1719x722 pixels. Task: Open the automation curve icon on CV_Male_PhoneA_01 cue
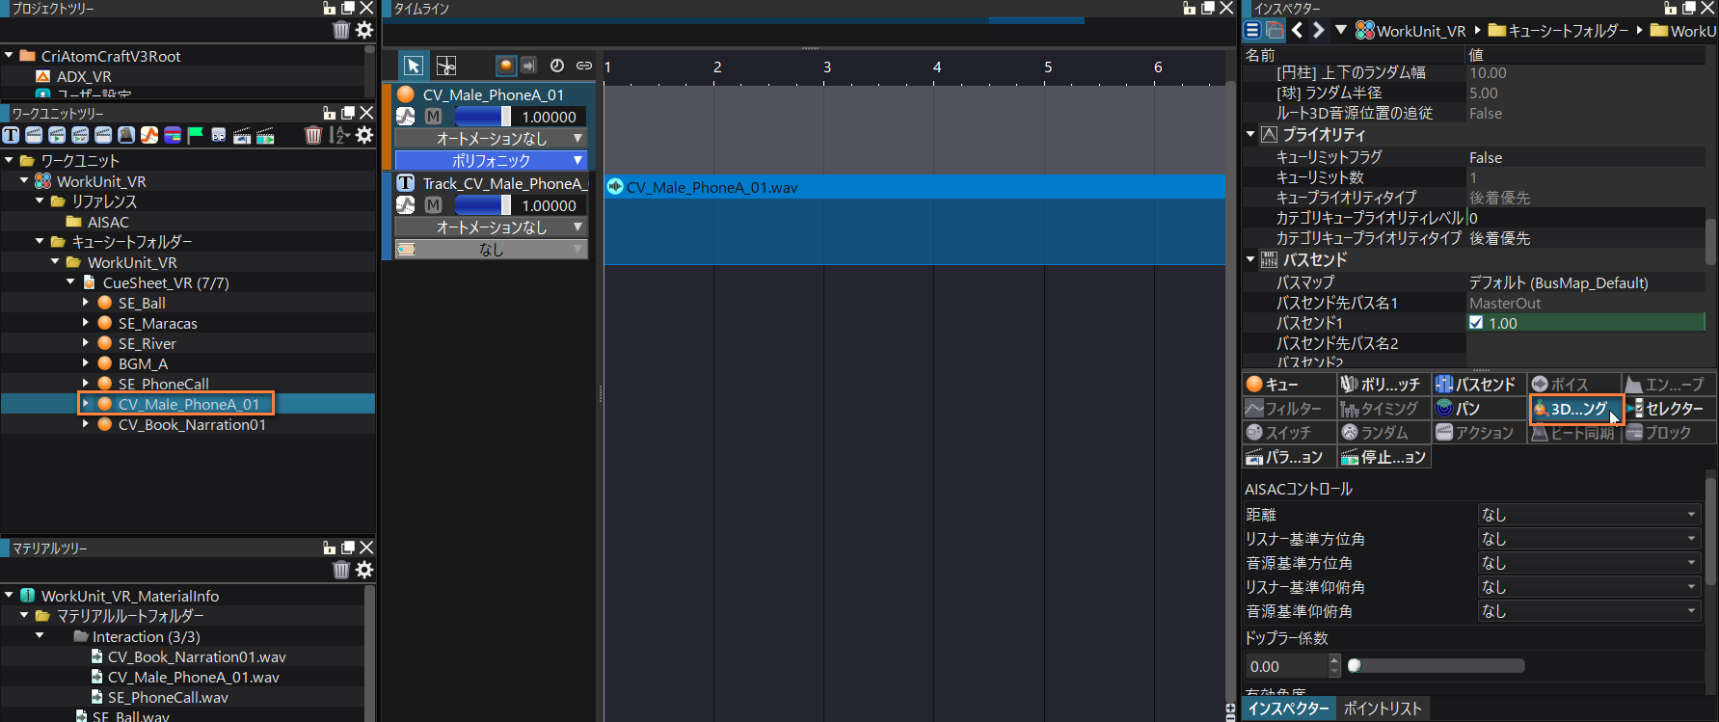pyautogui.click(x=406, y=116)
